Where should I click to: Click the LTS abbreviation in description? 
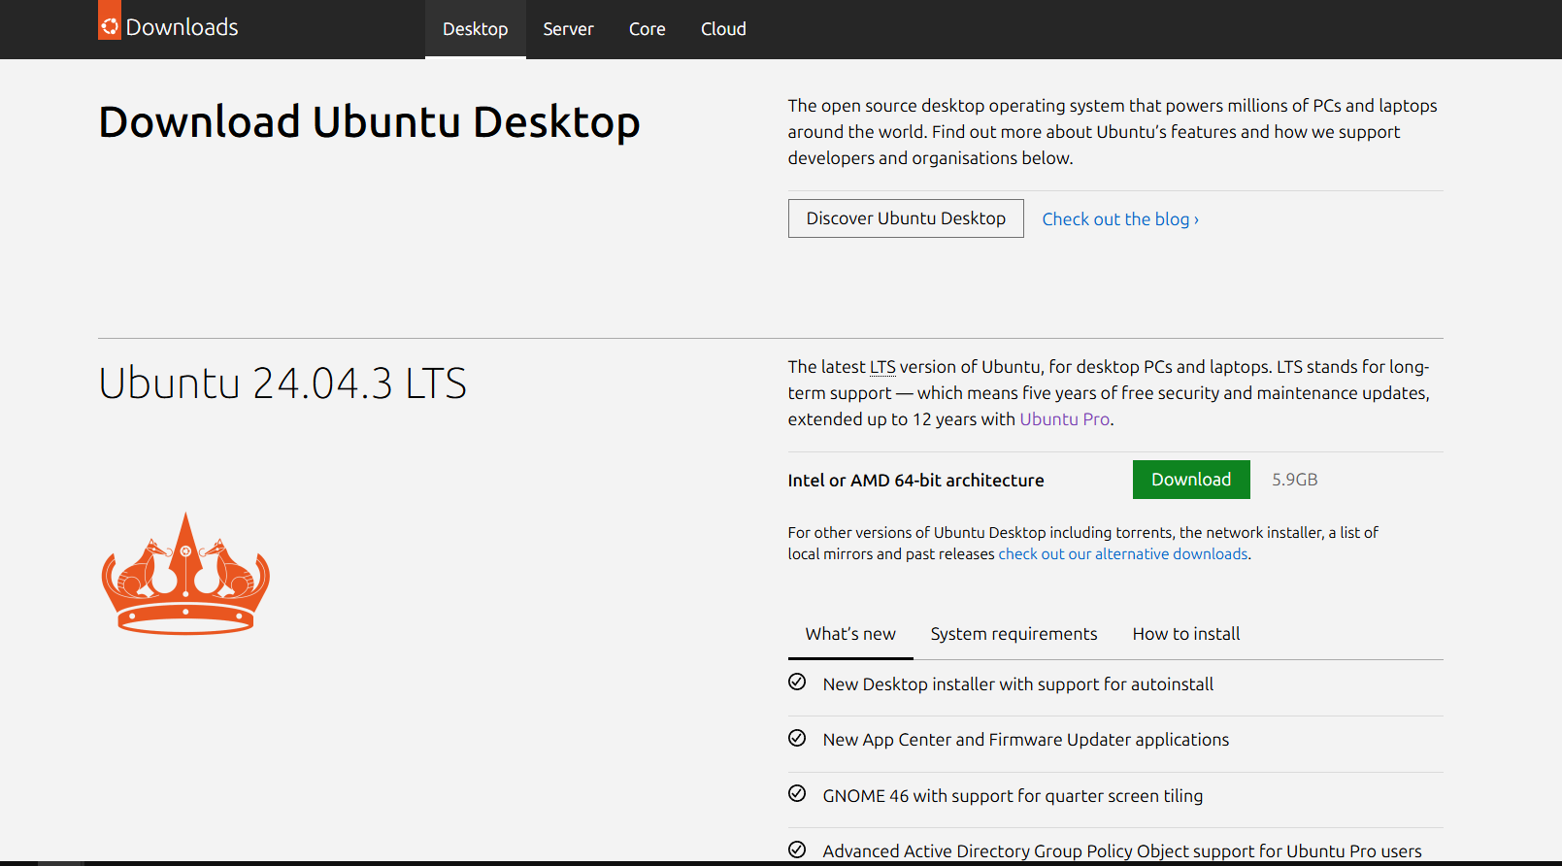pyautogui.click(x=882, y=367)
